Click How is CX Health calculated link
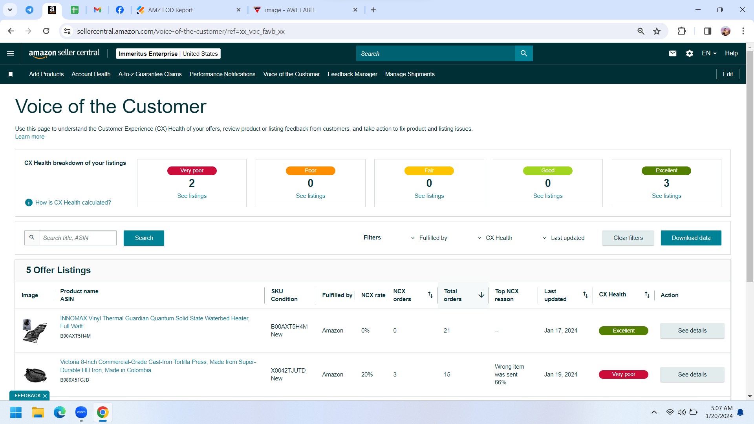The height and width of the screenshot is (424, 754). 73,203
